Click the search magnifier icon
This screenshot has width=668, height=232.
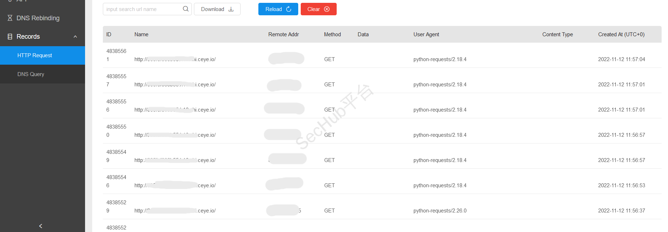[185, 9]
